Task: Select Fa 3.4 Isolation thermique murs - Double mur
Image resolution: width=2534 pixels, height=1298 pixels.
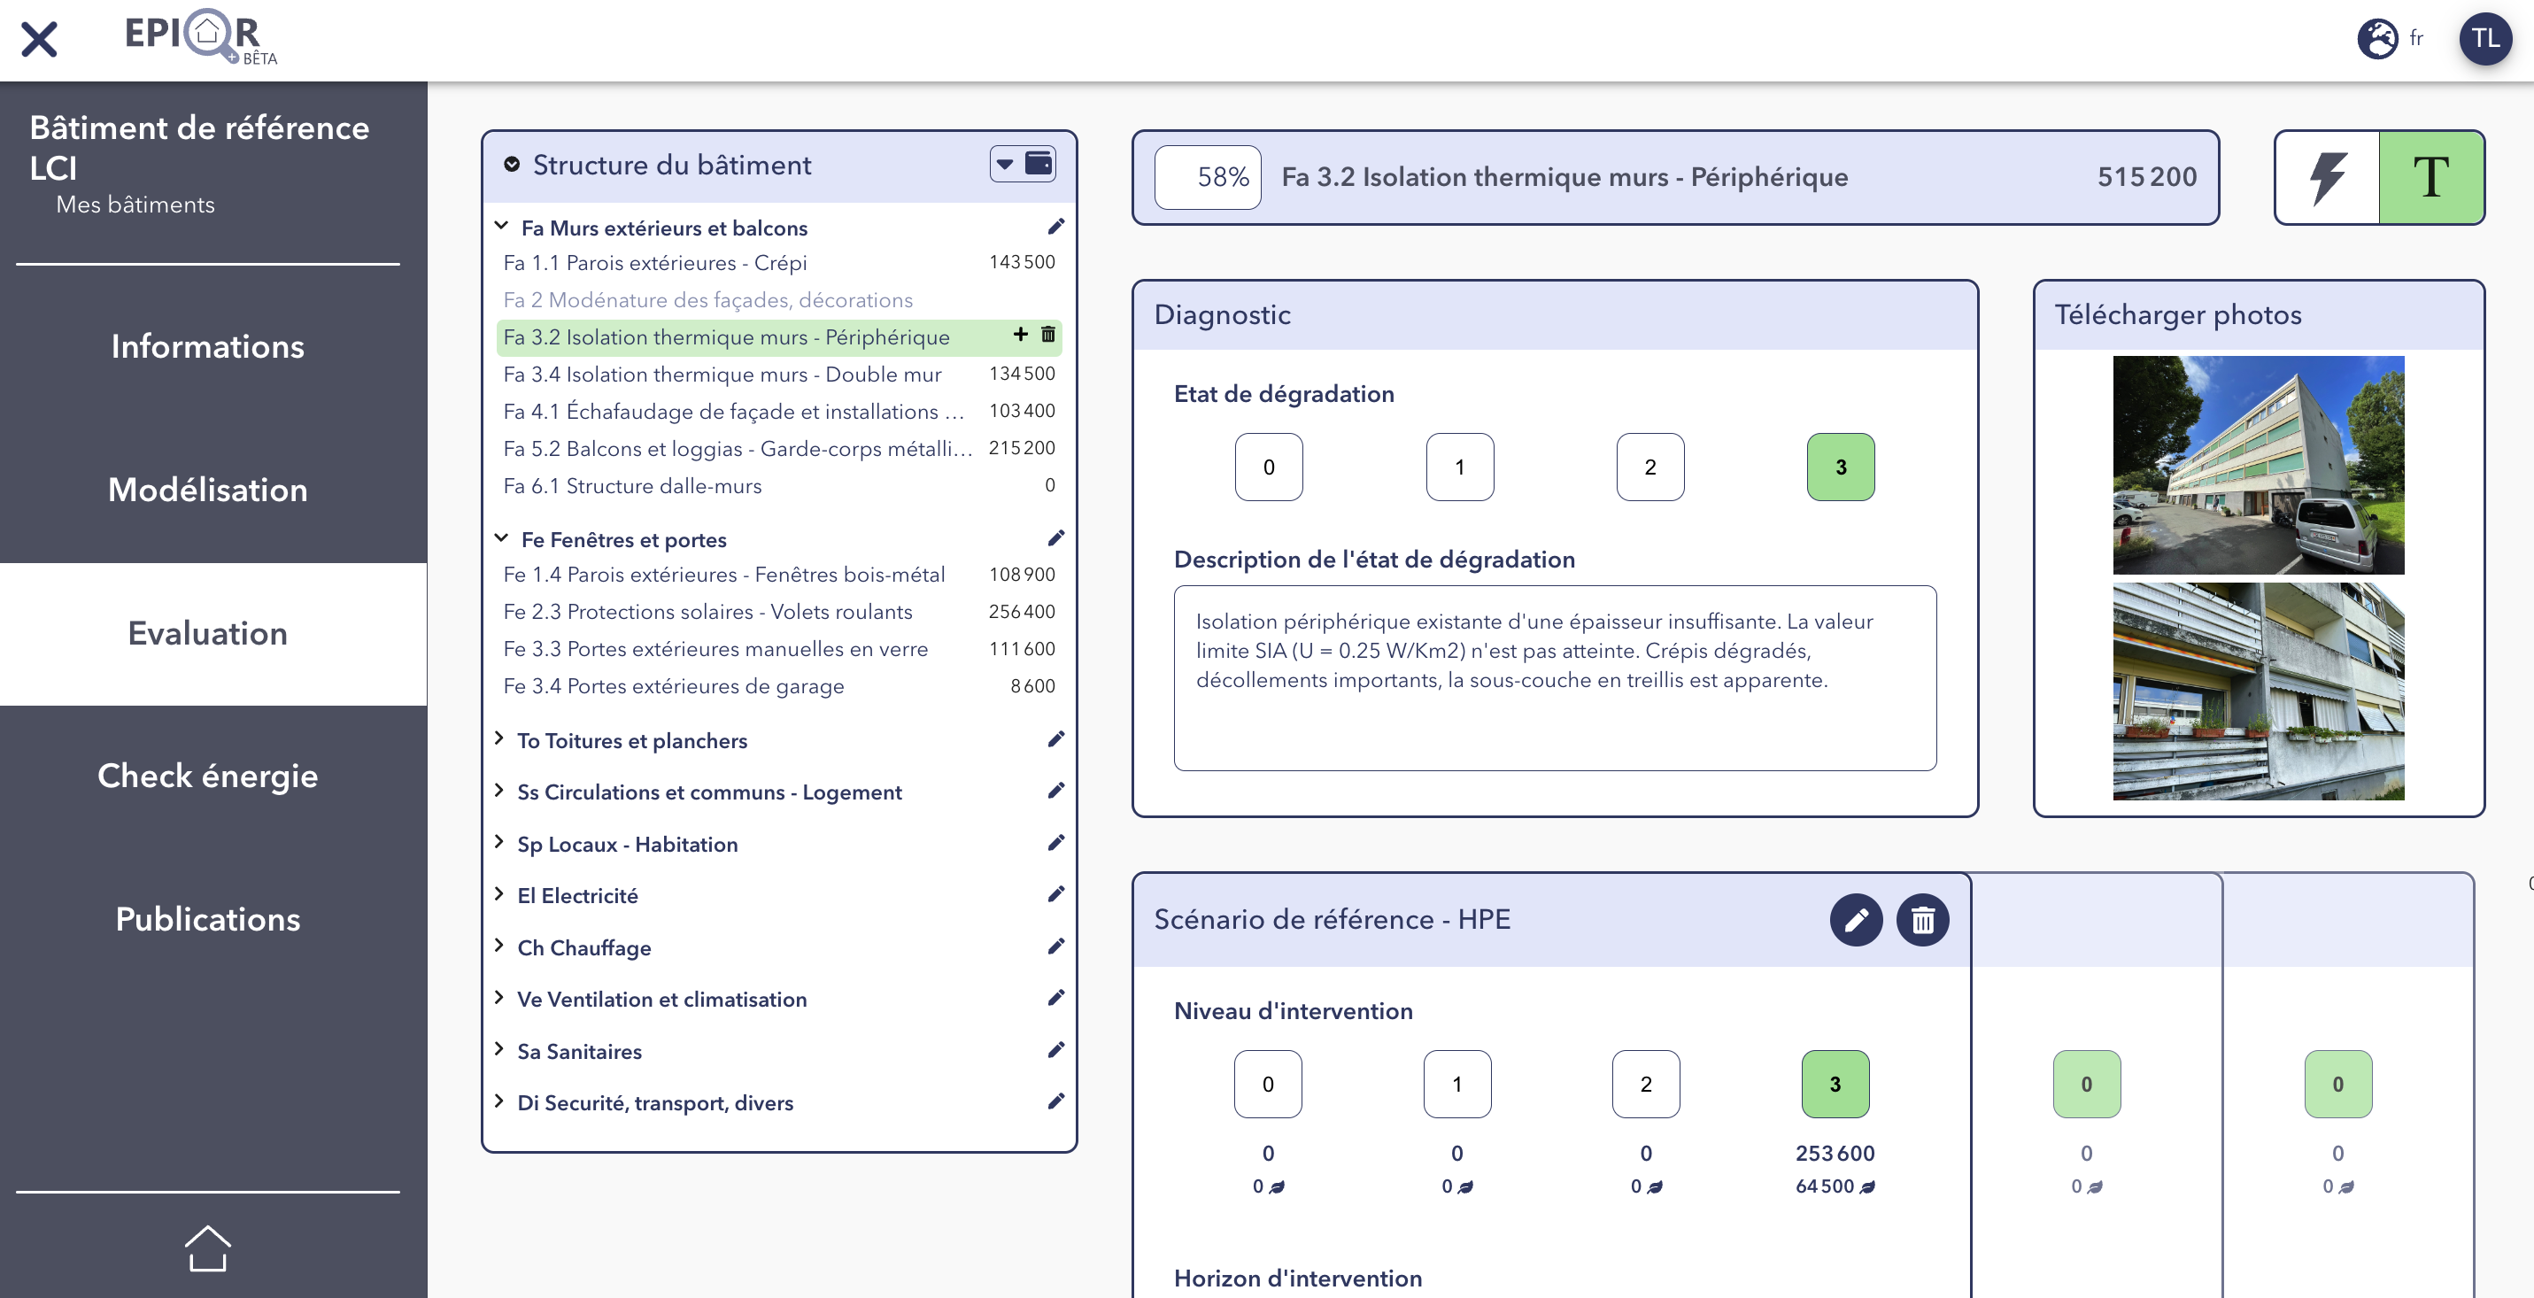Action: click(779, 374)
